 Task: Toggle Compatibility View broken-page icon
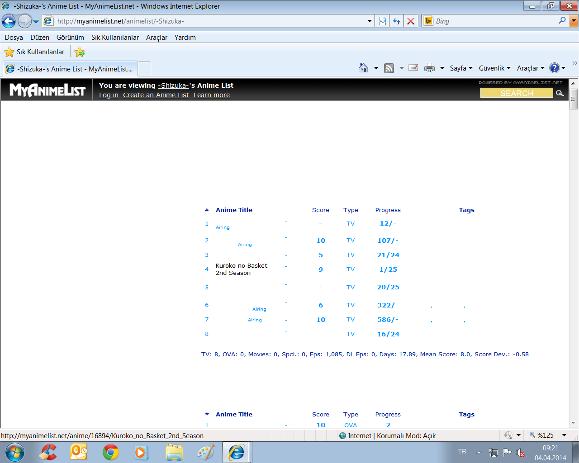pos(383,21)
